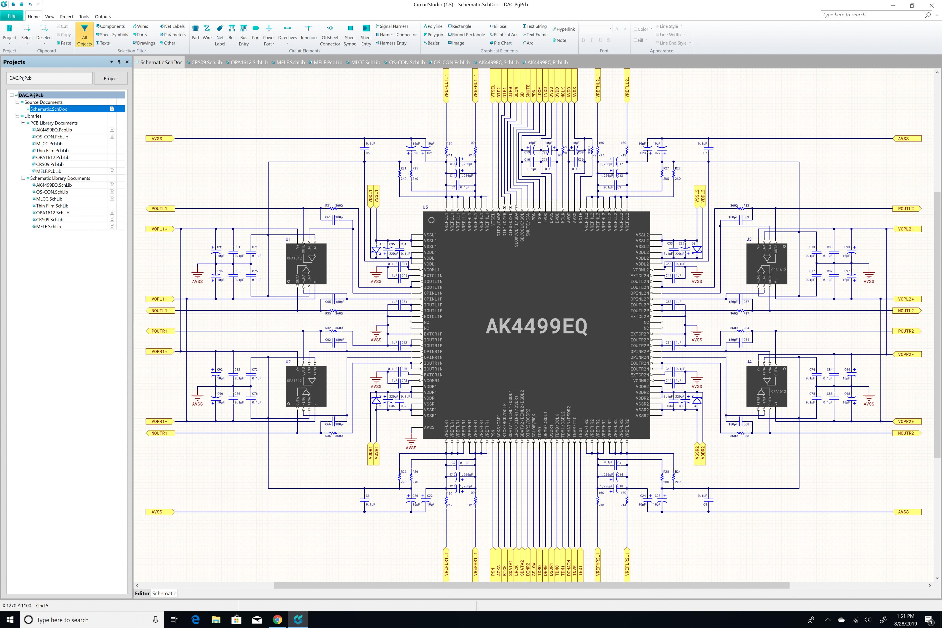The height and width of the screenshot is (628, 942).
Task: Open the Line Width dropdown
Action: pos(670,35)
